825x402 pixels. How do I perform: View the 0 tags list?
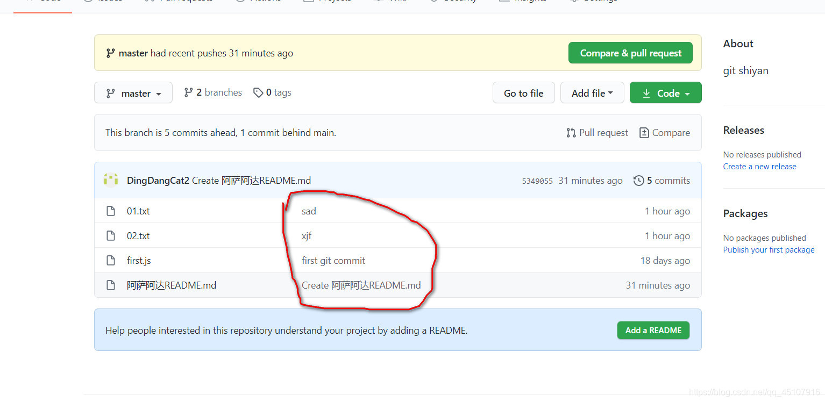(x=272, y=92)
